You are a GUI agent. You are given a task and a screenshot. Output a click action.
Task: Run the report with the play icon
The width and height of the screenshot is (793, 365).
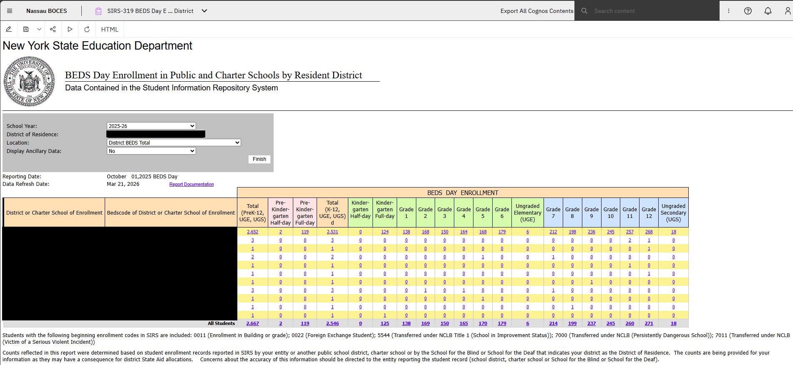coord(70,29)
